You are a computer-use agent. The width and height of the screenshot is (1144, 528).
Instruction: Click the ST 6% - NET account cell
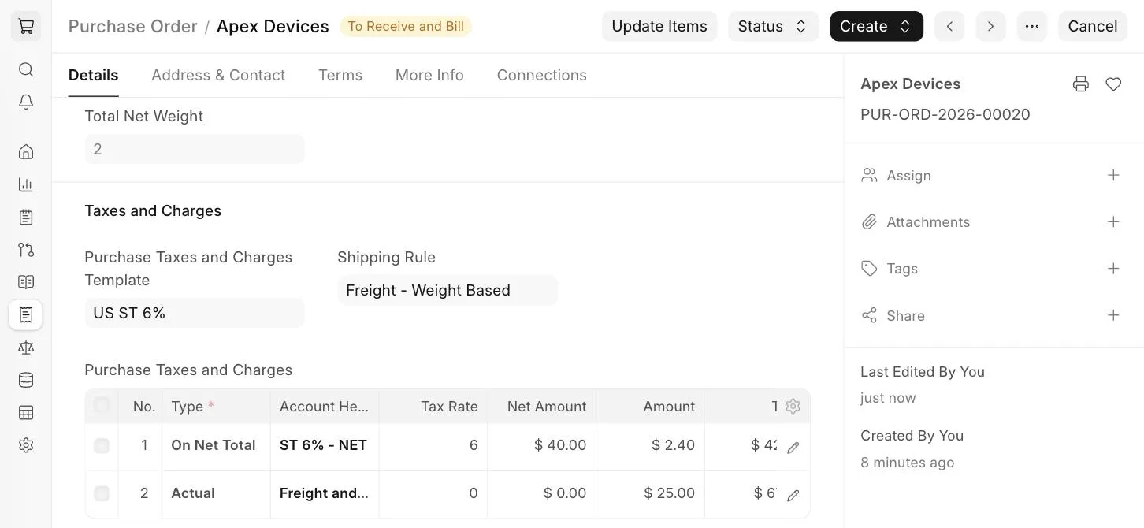point(325,445)
